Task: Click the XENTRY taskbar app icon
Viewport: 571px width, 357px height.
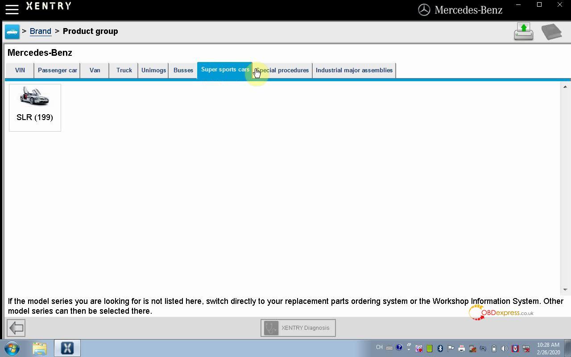Action: (x=67, y=348)
